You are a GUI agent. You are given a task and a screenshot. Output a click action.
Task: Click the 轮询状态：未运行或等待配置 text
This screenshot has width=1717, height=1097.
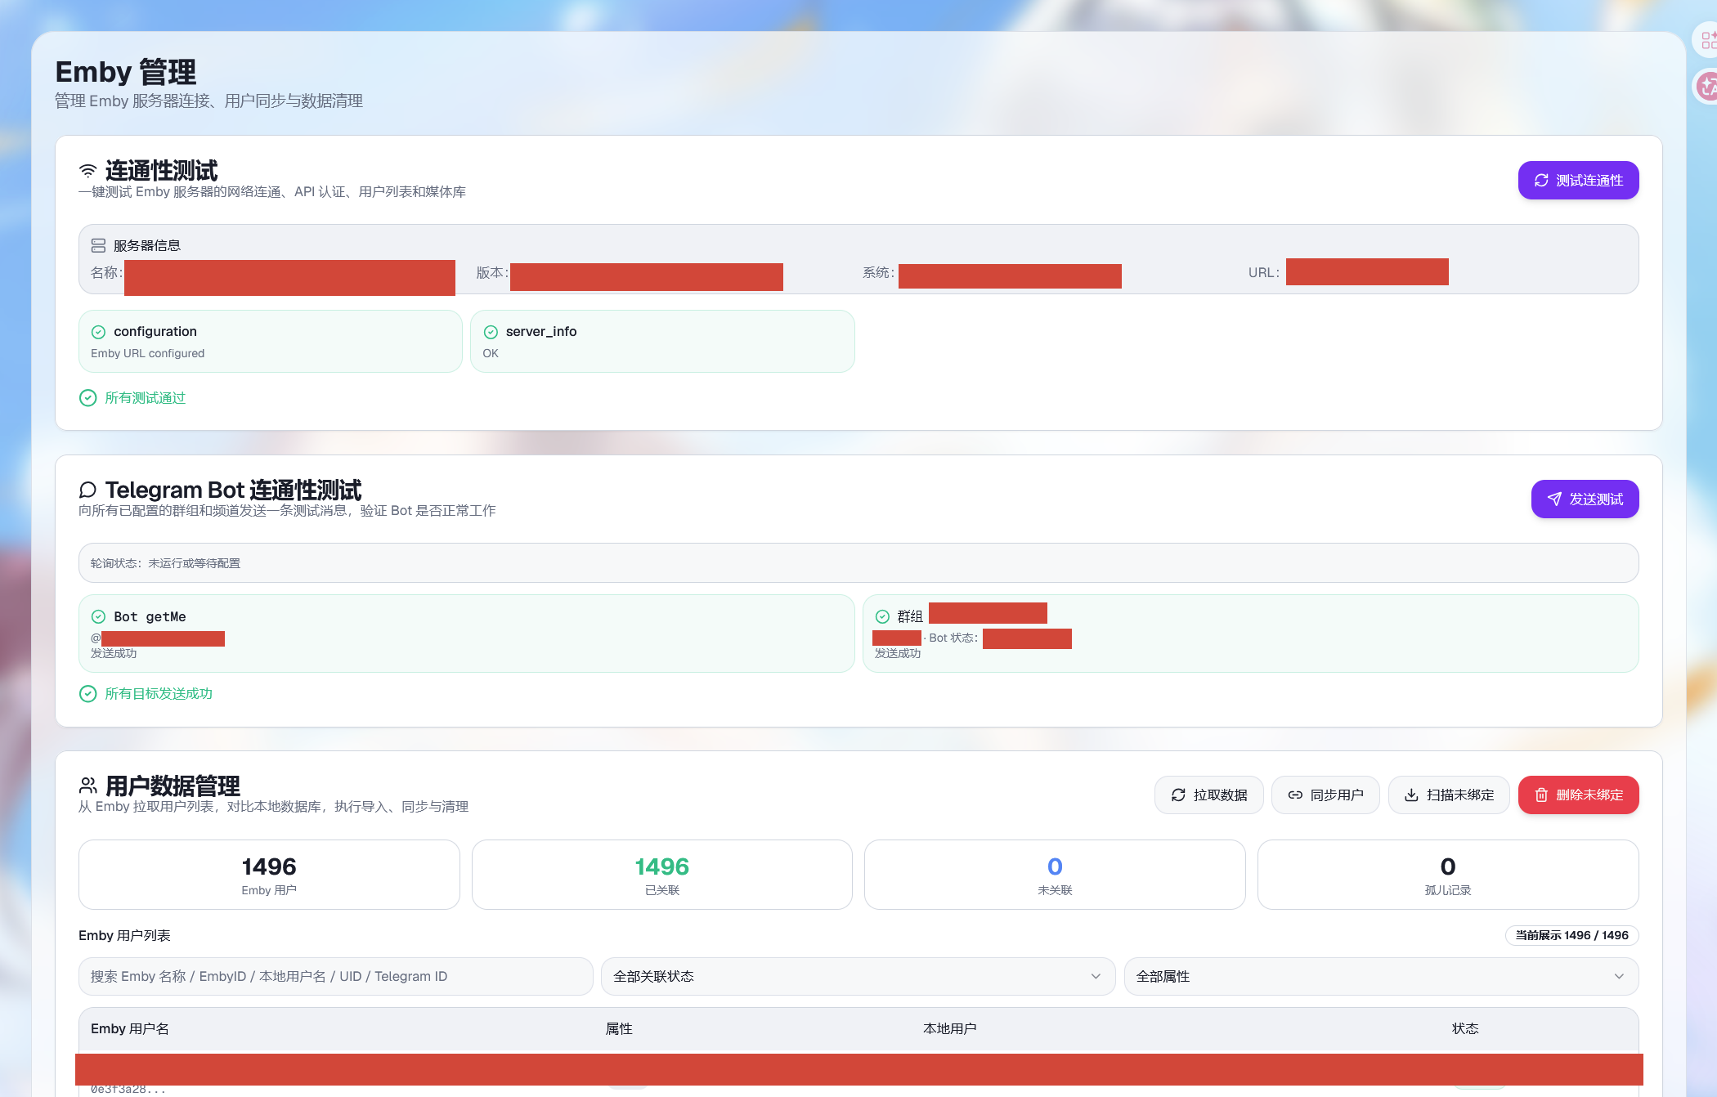coord(165,563)
